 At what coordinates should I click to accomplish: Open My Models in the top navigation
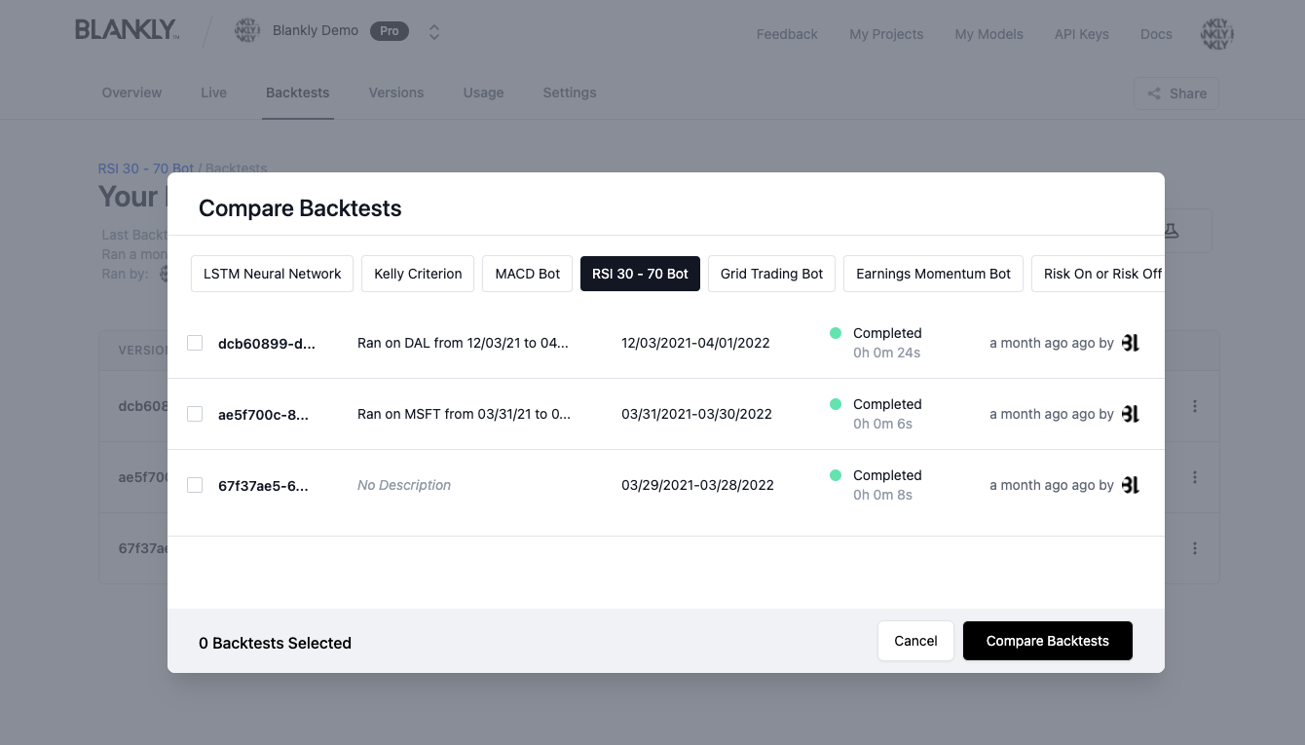tap(988, 33)
